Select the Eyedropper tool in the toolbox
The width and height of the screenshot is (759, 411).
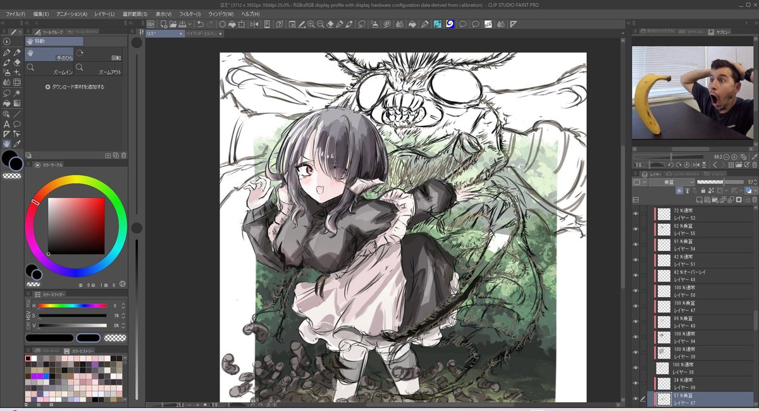coord(17,144)
